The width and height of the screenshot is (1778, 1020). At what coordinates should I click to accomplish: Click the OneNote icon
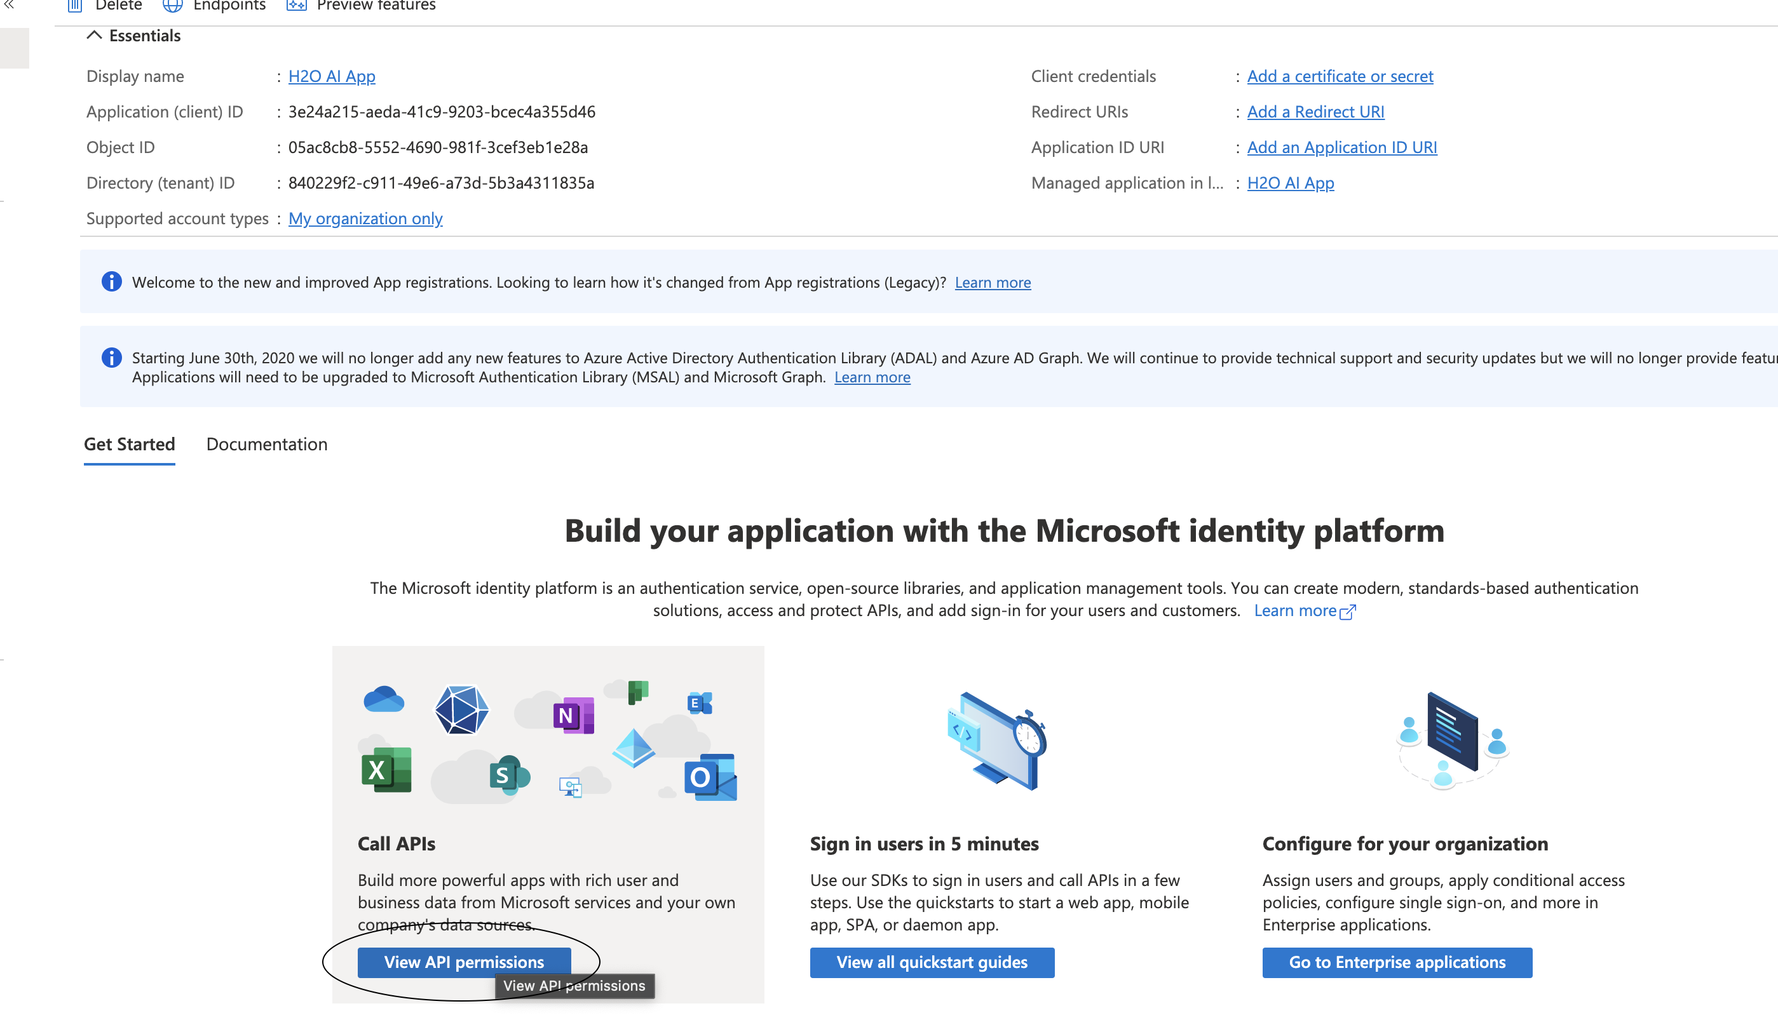coord(573,715)
